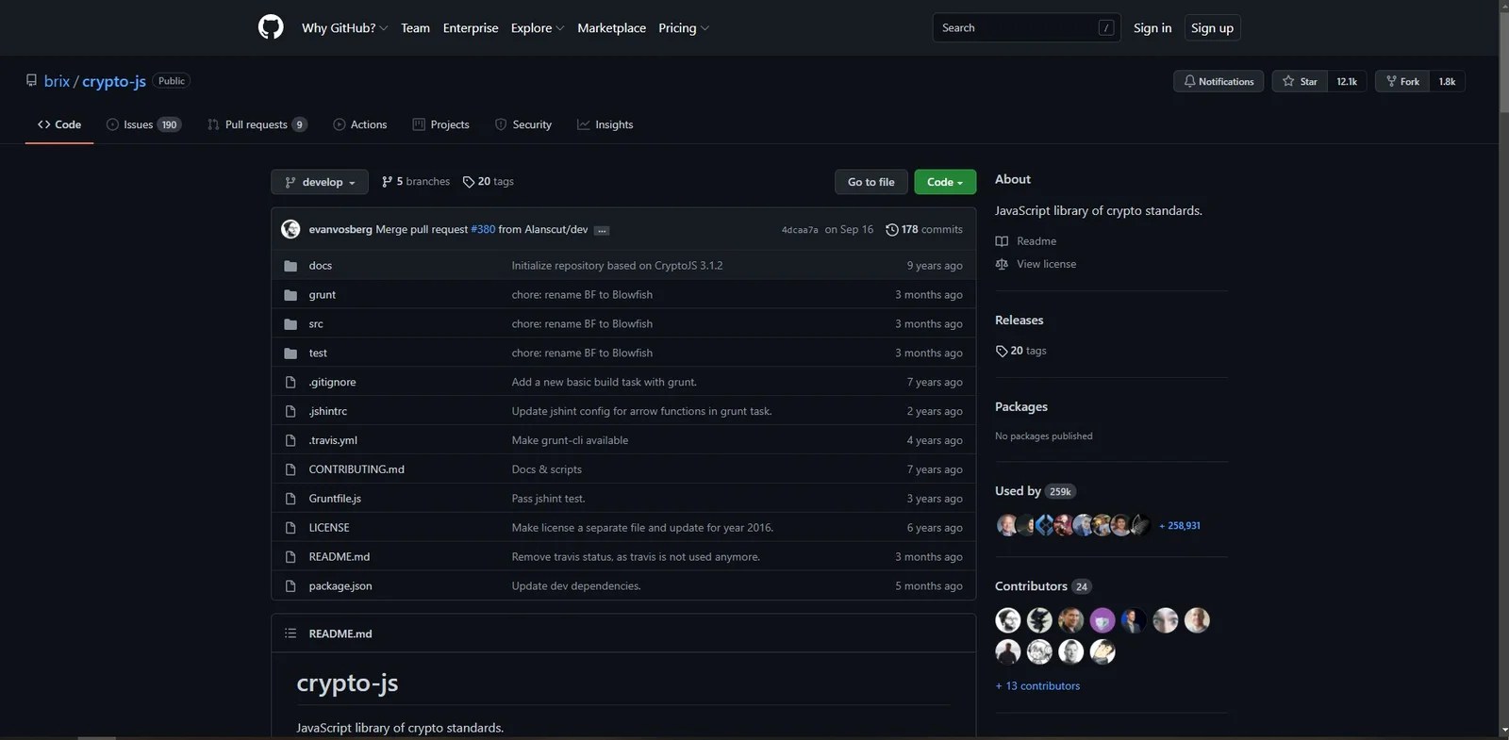Image resolution: width=1509 pixels, height=740 pixels.
Task: Click the tag icon under Releases
Action: click(x=1002, y=351)
